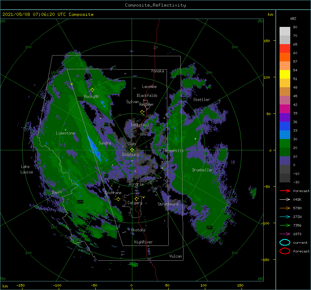Click the Lake Louise label

coord(27,169)
